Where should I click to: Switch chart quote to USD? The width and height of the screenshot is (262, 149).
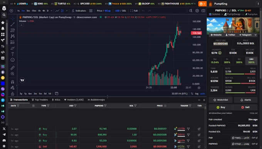(117, 11)
